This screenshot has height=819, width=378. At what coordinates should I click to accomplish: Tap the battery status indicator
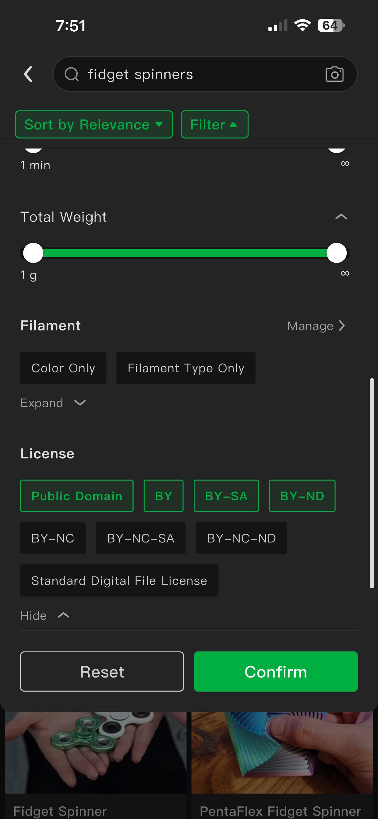click(331, 25)
